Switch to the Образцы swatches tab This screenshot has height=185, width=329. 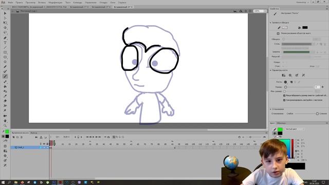click(281, 123)
